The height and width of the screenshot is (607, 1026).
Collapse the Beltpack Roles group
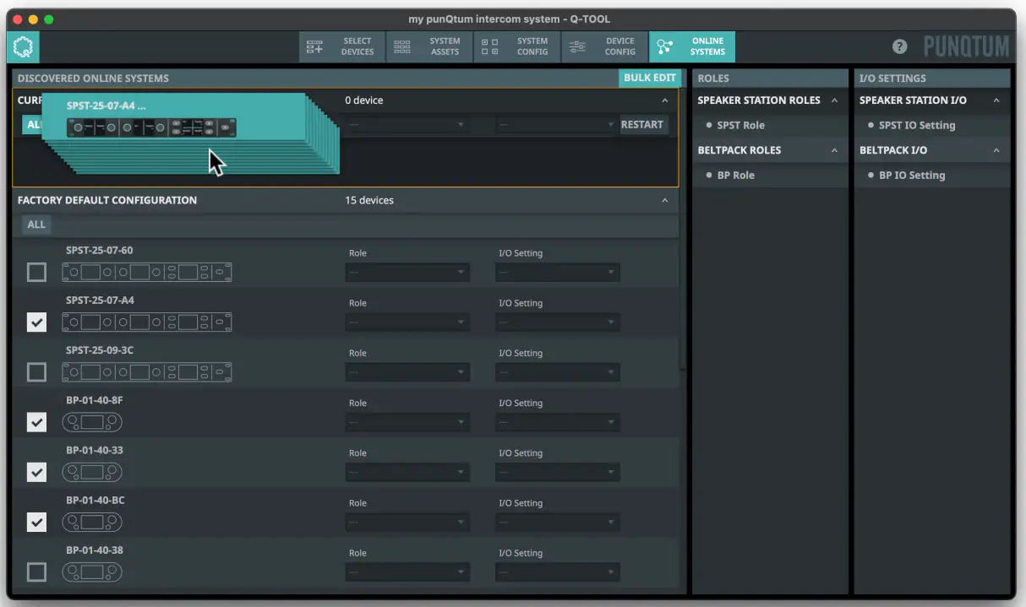[x=834, y=150]
